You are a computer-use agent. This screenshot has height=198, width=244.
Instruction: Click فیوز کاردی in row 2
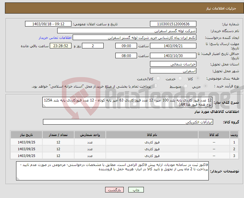(x=152, y=149)
